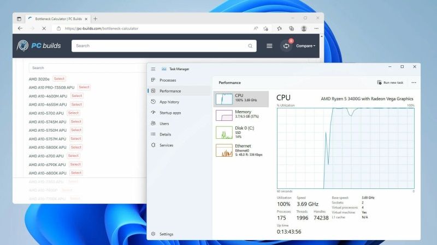Click the processor list Search field
Viewport: 437px width, 245px height.
click(x=88, y=68)
